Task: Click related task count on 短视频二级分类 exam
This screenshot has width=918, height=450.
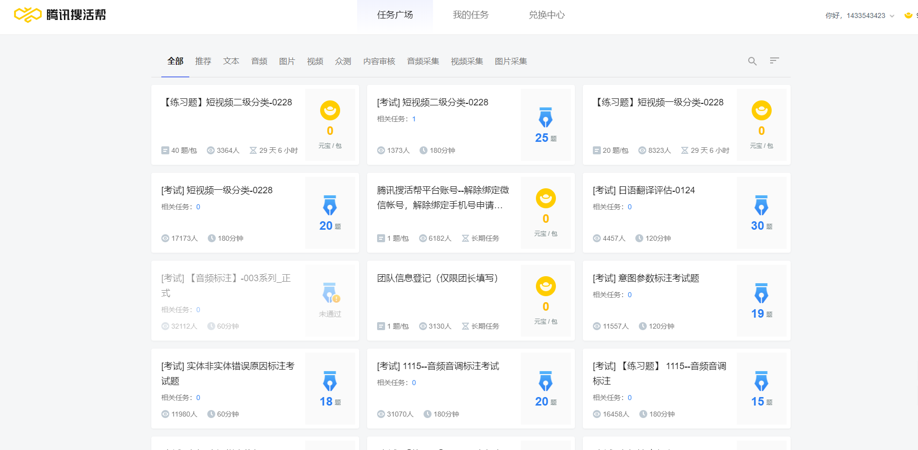Action: (414, 119)
